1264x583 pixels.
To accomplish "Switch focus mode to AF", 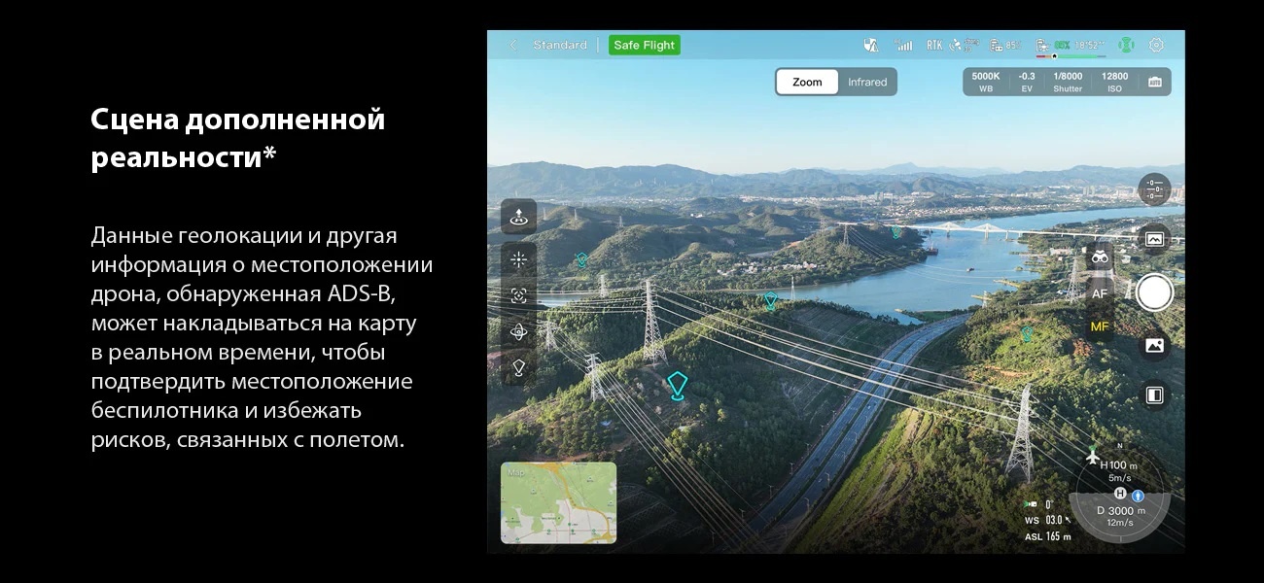I will pos(1100,293).
